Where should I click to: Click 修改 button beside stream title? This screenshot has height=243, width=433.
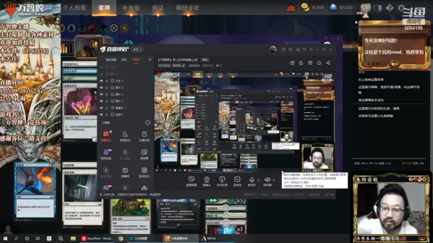tap(205, 59)
